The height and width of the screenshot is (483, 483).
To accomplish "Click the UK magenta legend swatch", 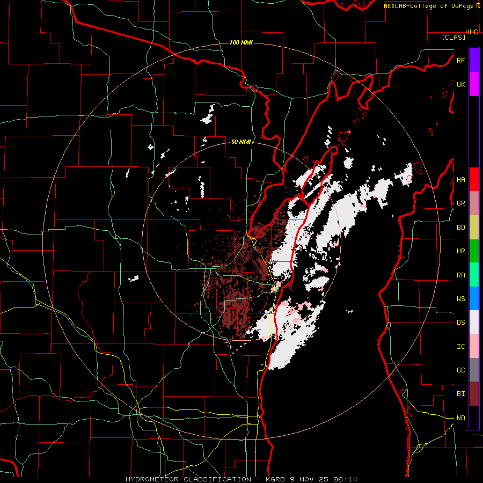I will (x=474, y=84).
